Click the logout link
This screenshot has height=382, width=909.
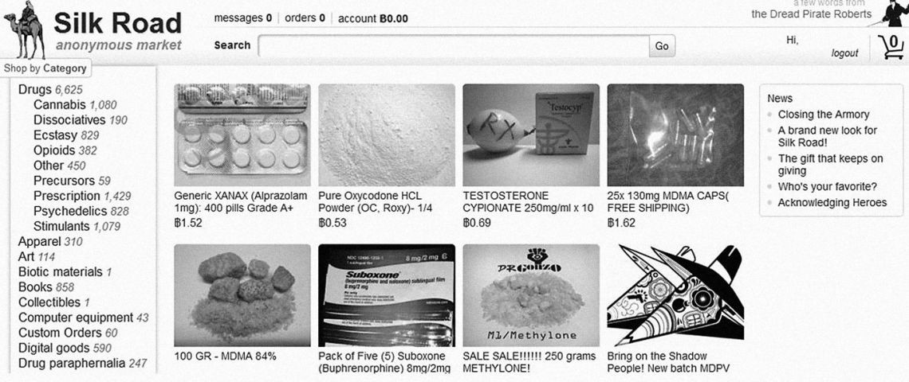point(844,53)
